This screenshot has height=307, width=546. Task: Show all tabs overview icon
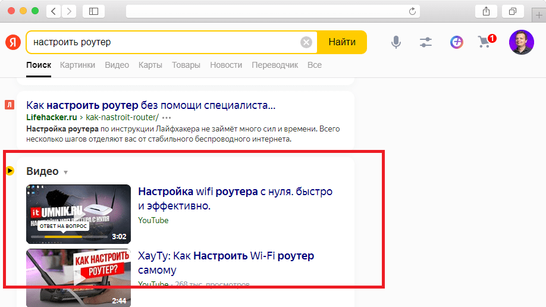pyautogui.click(x=513, y=11)
